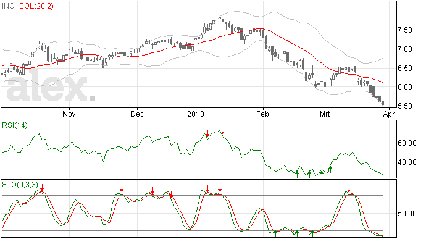426x239 pixels.
Task: Click the 60,00 RSI axis value
Action: [407, 143]
